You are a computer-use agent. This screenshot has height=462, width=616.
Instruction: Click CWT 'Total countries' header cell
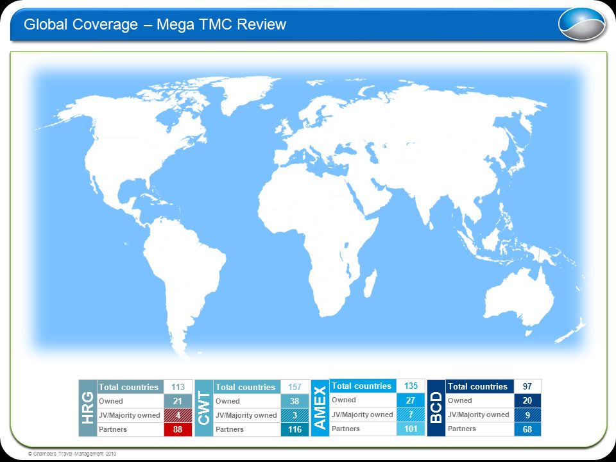point(246,387)
